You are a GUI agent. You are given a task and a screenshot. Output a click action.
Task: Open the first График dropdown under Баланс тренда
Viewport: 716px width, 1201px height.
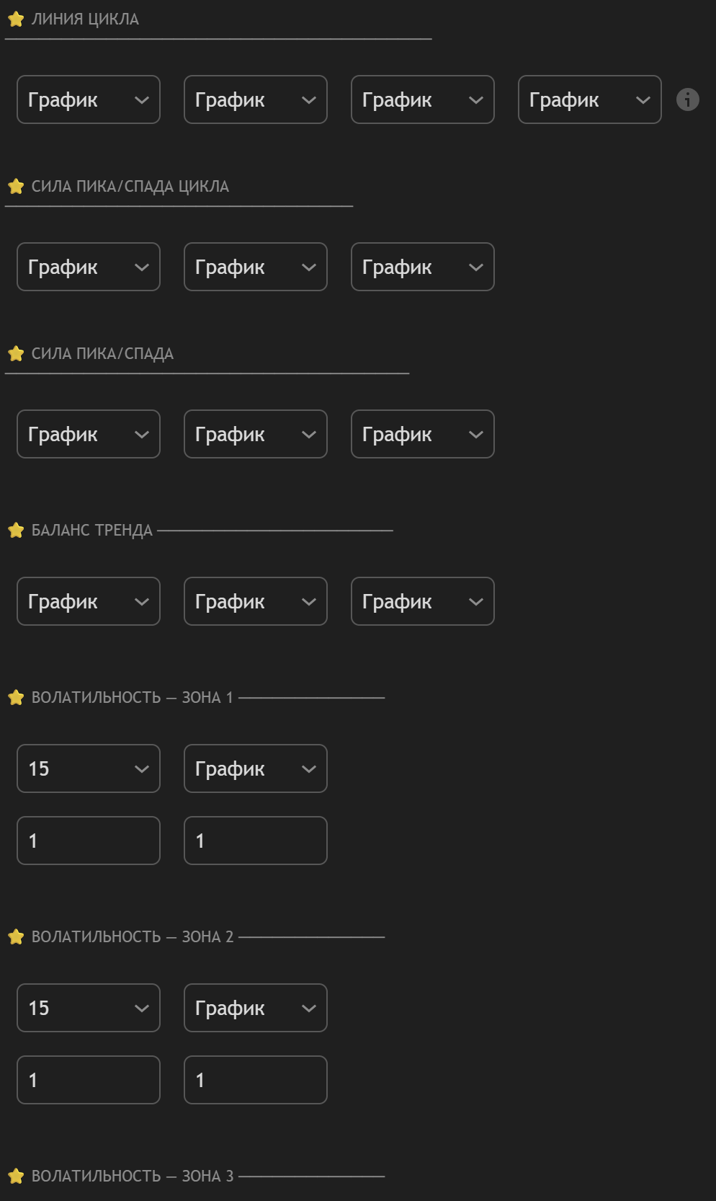coord(89,601)
